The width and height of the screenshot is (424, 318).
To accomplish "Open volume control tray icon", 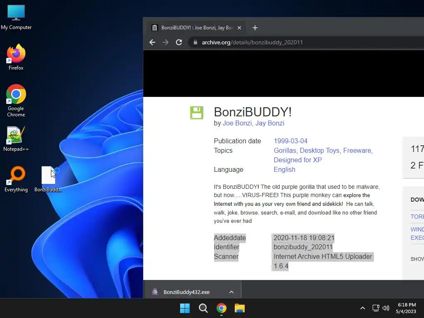I will pos(386,308).
